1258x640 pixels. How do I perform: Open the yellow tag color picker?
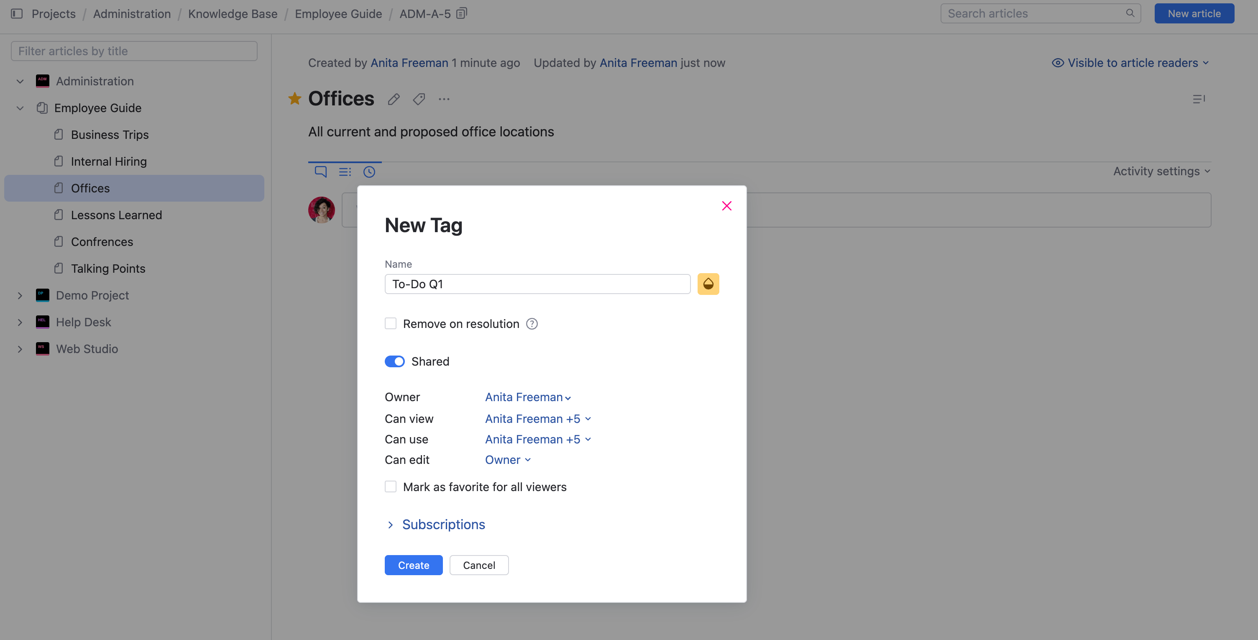click(708, 283)
